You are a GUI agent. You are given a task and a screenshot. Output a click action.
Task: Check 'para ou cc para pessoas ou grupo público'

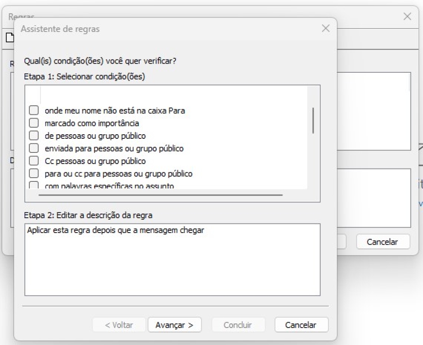pos(34,174)
